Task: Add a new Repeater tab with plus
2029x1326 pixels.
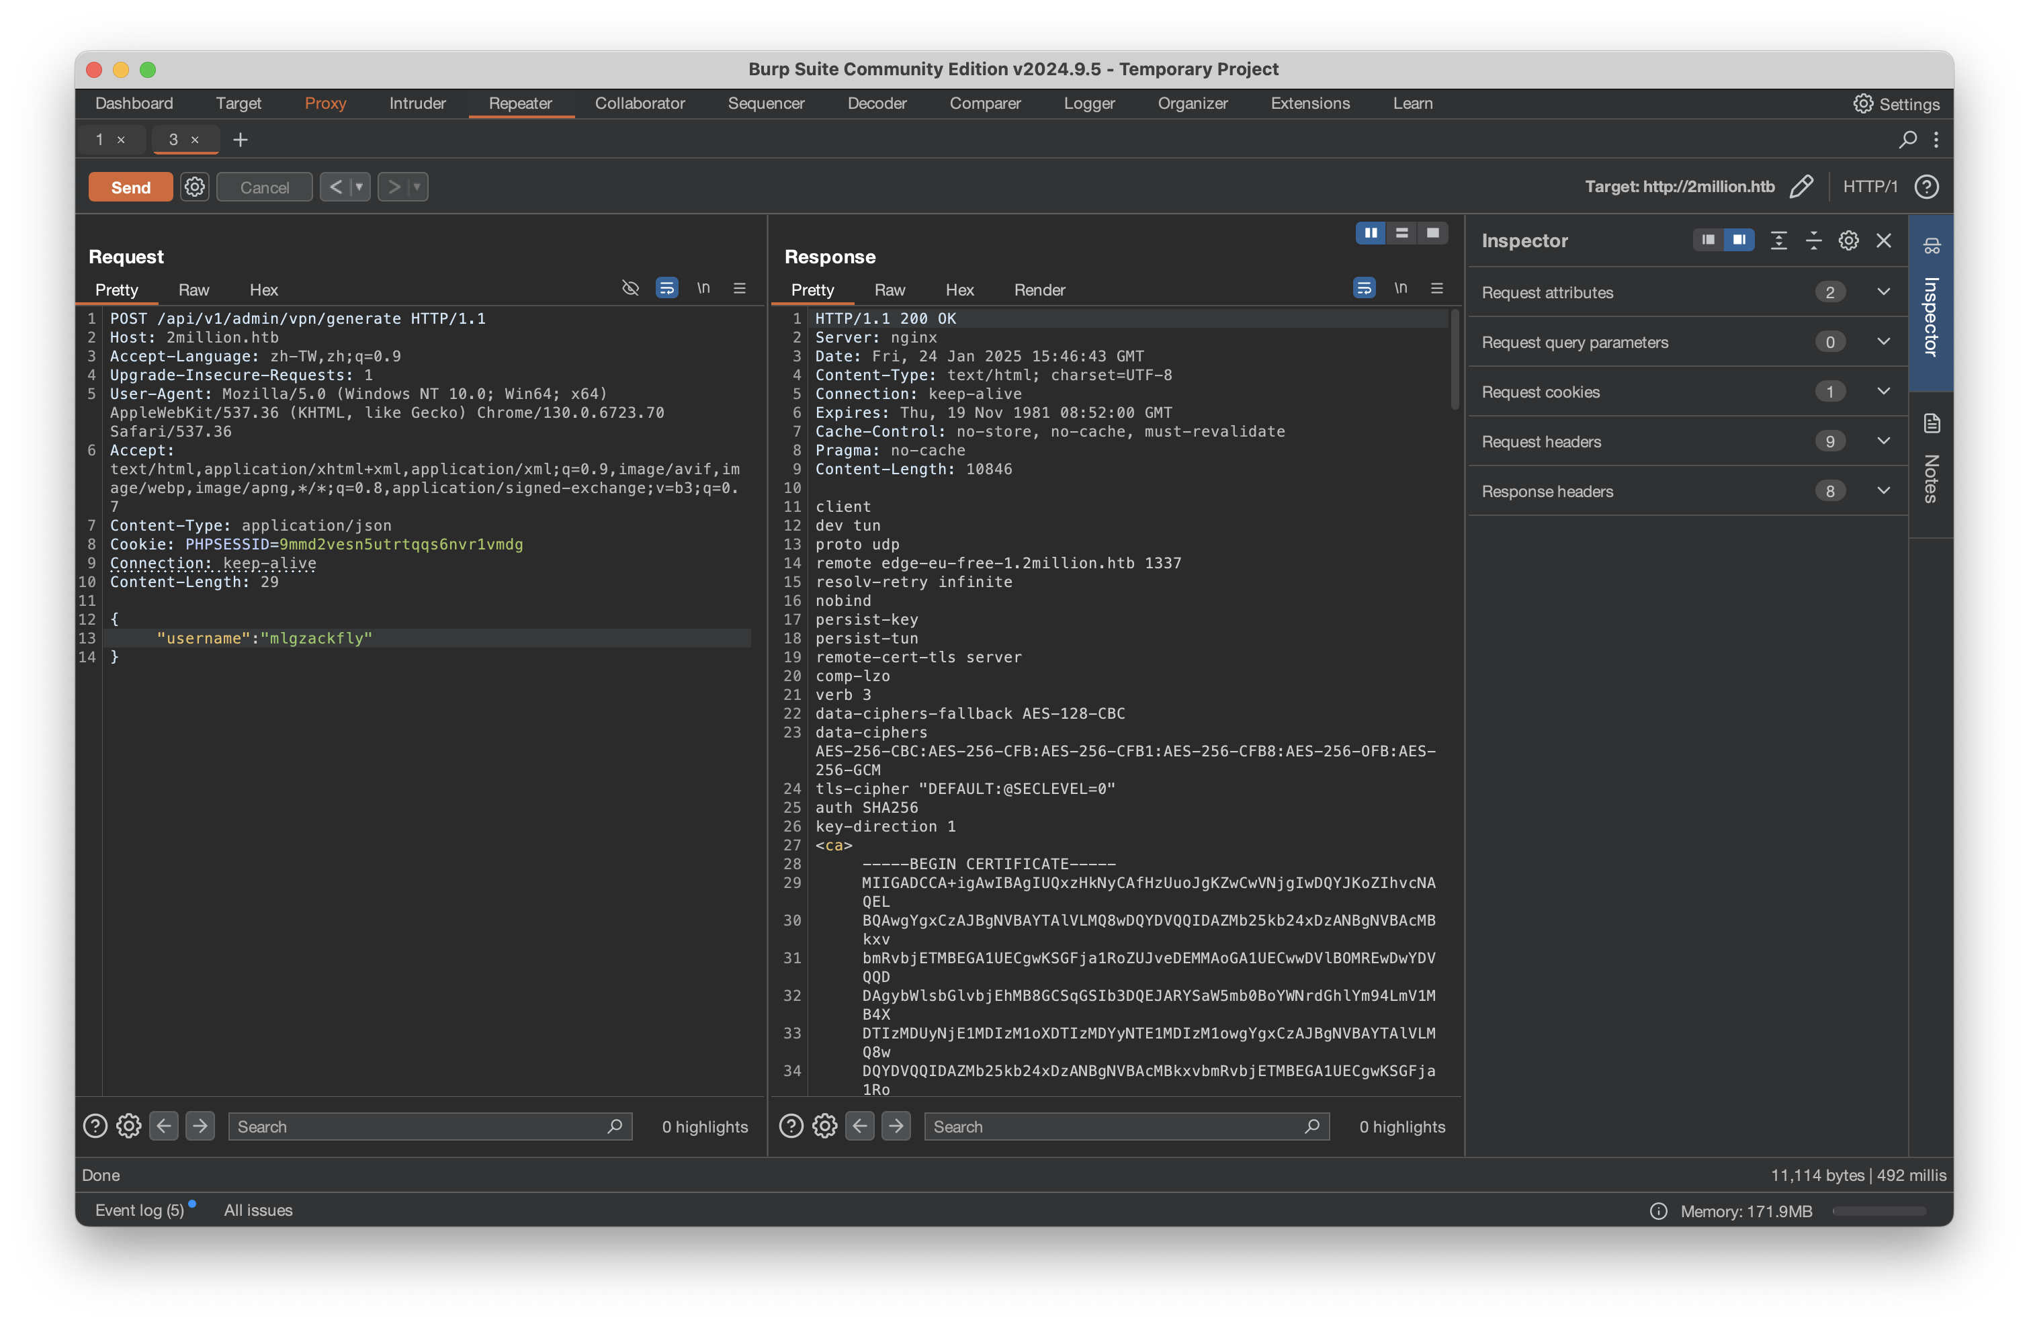Action: [241, 140]
